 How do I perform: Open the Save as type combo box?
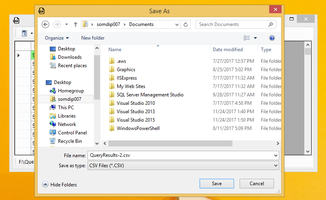(x=183, y=166)
